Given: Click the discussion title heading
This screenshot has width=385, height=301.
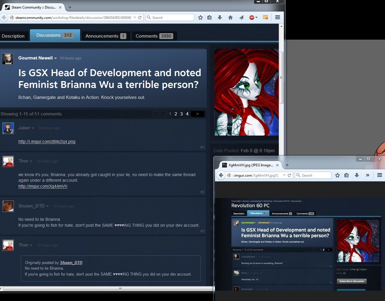Looking at the screenshot, I should (x=110, y=79).
